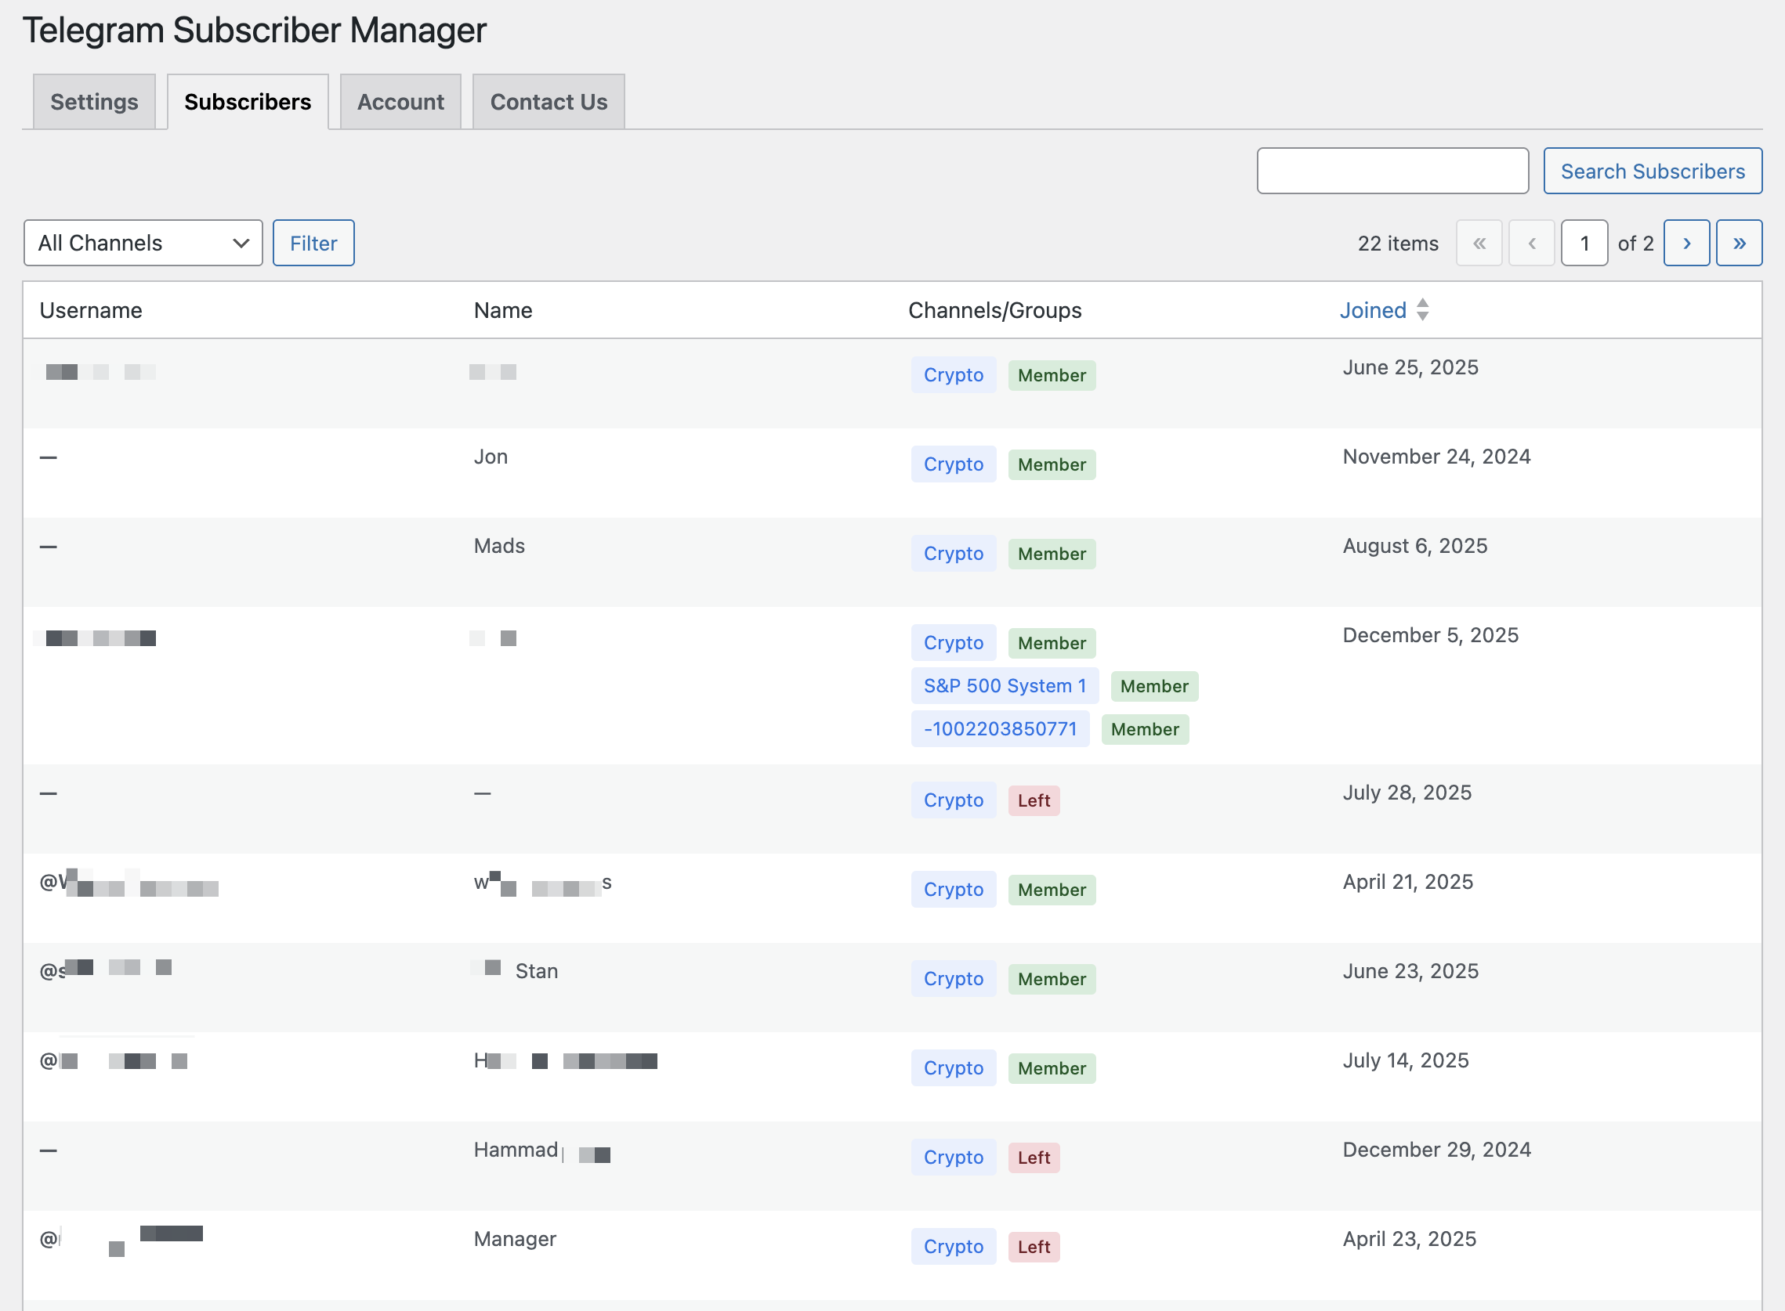Open the Account tab
The image size is (1785, 1311).
400,102
